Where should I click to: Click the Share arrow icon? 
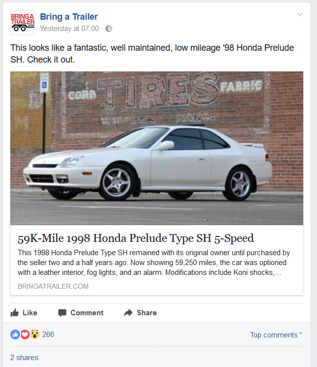128,313
